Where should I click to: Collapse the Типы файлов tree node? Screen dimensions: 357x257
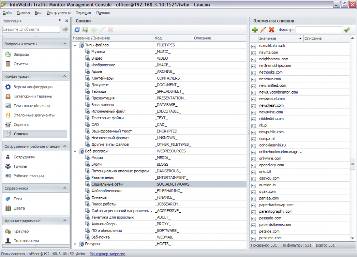coord(75,45)
